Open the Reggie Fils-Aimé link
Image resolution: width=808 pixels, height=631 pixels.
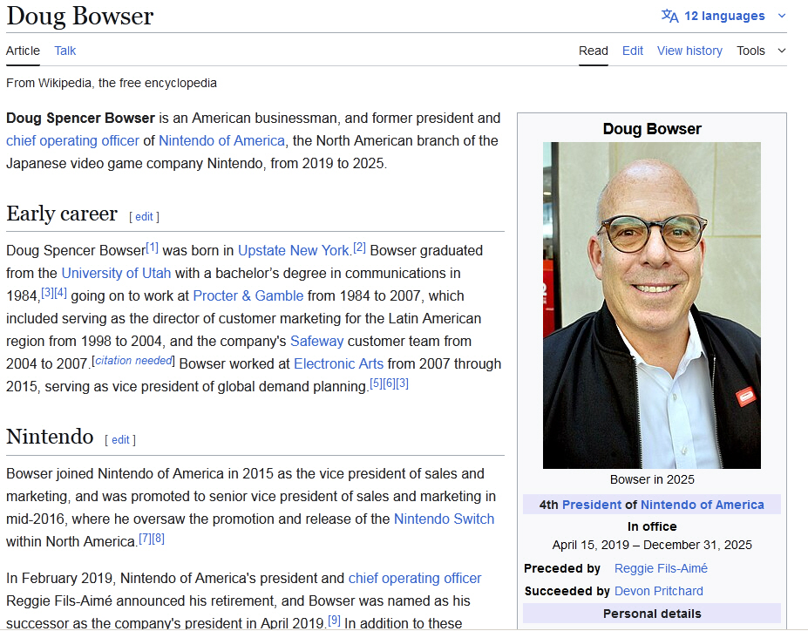click(661, 568)
